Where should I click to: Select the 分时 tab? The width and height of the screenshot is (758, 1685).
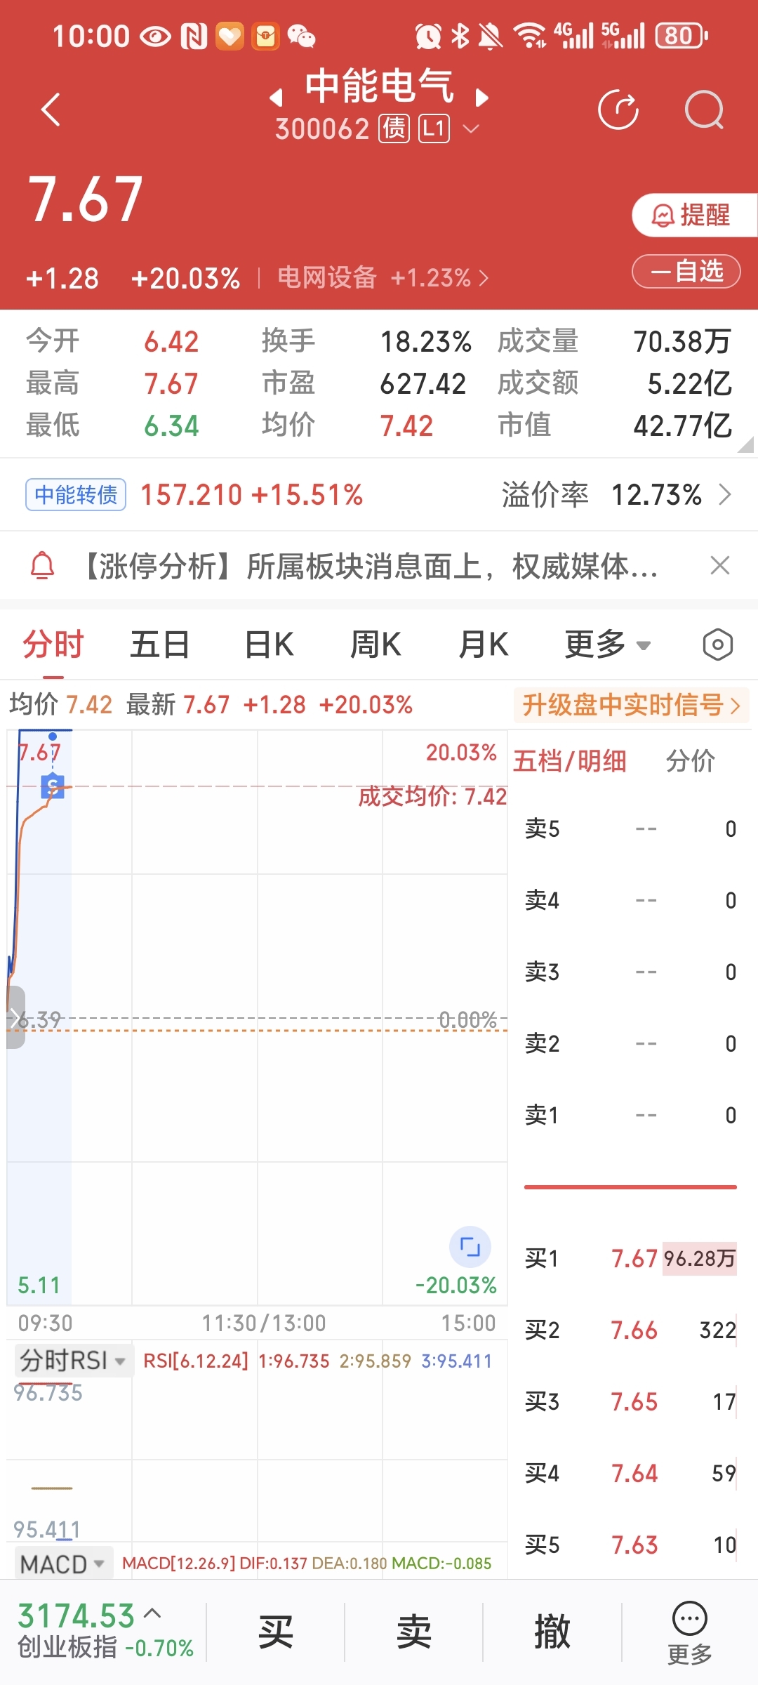[x=53, y=645]
